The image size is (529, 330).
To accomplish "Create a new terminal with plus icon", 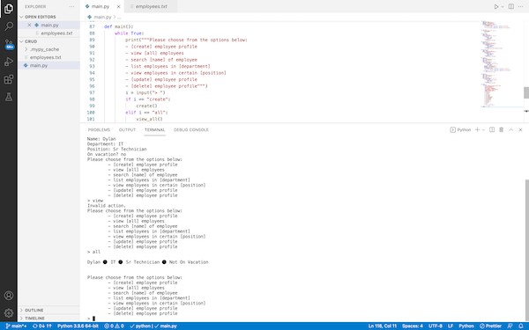I will (477, 129).
